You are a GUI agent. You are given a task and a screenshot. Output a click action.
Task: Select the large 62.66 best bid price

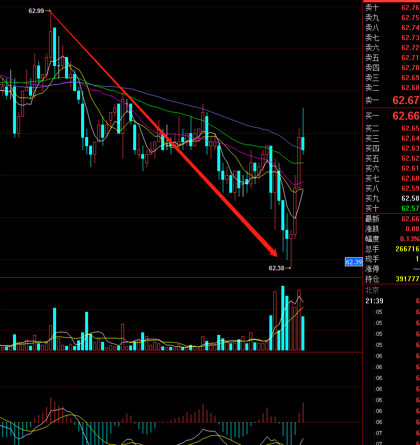pyautogui.click(x=406, y=116)
